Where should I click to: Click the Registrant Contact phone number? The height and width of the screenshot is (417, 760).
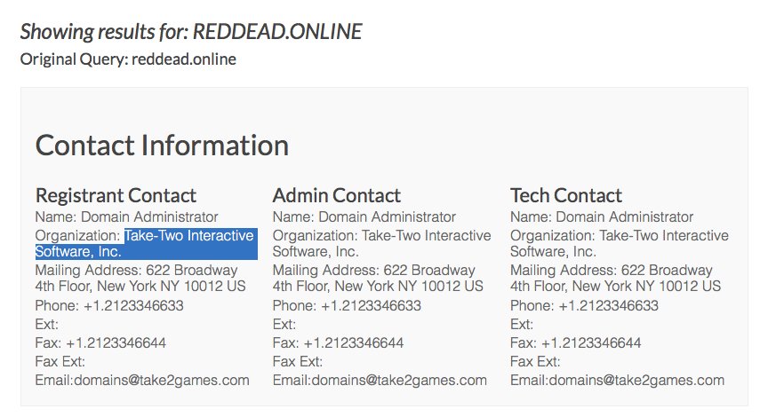[x=133, y=306]
